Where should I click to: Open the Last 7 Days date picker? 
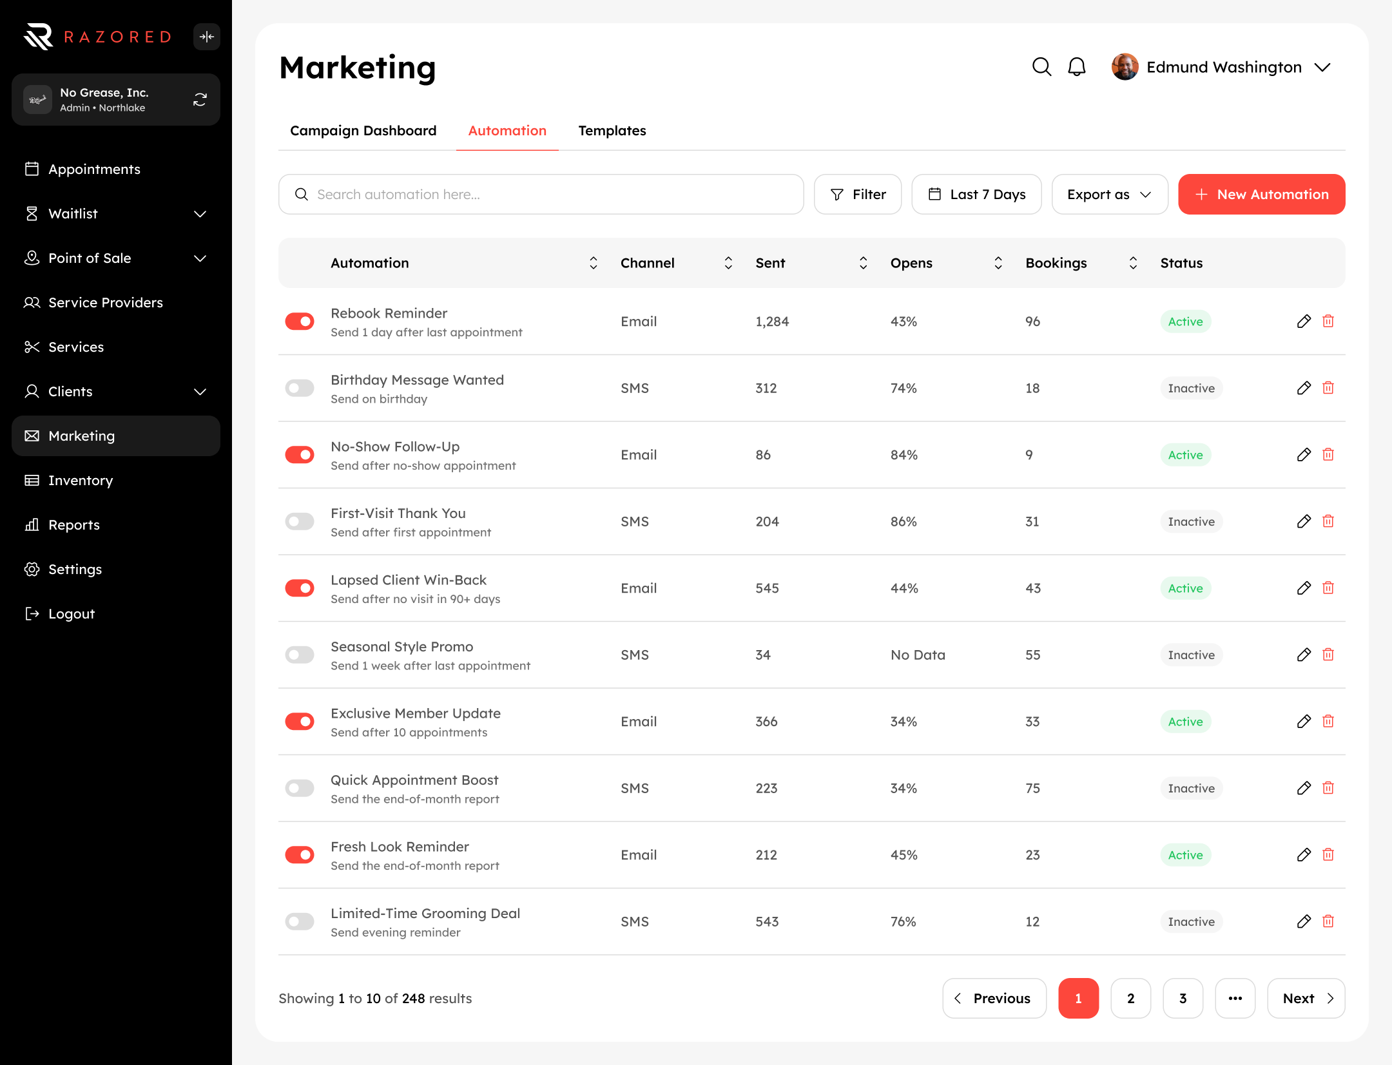tap(976, 194)
